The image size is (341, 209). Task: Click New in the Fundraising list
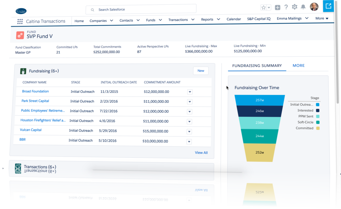[x=201, y=71]
